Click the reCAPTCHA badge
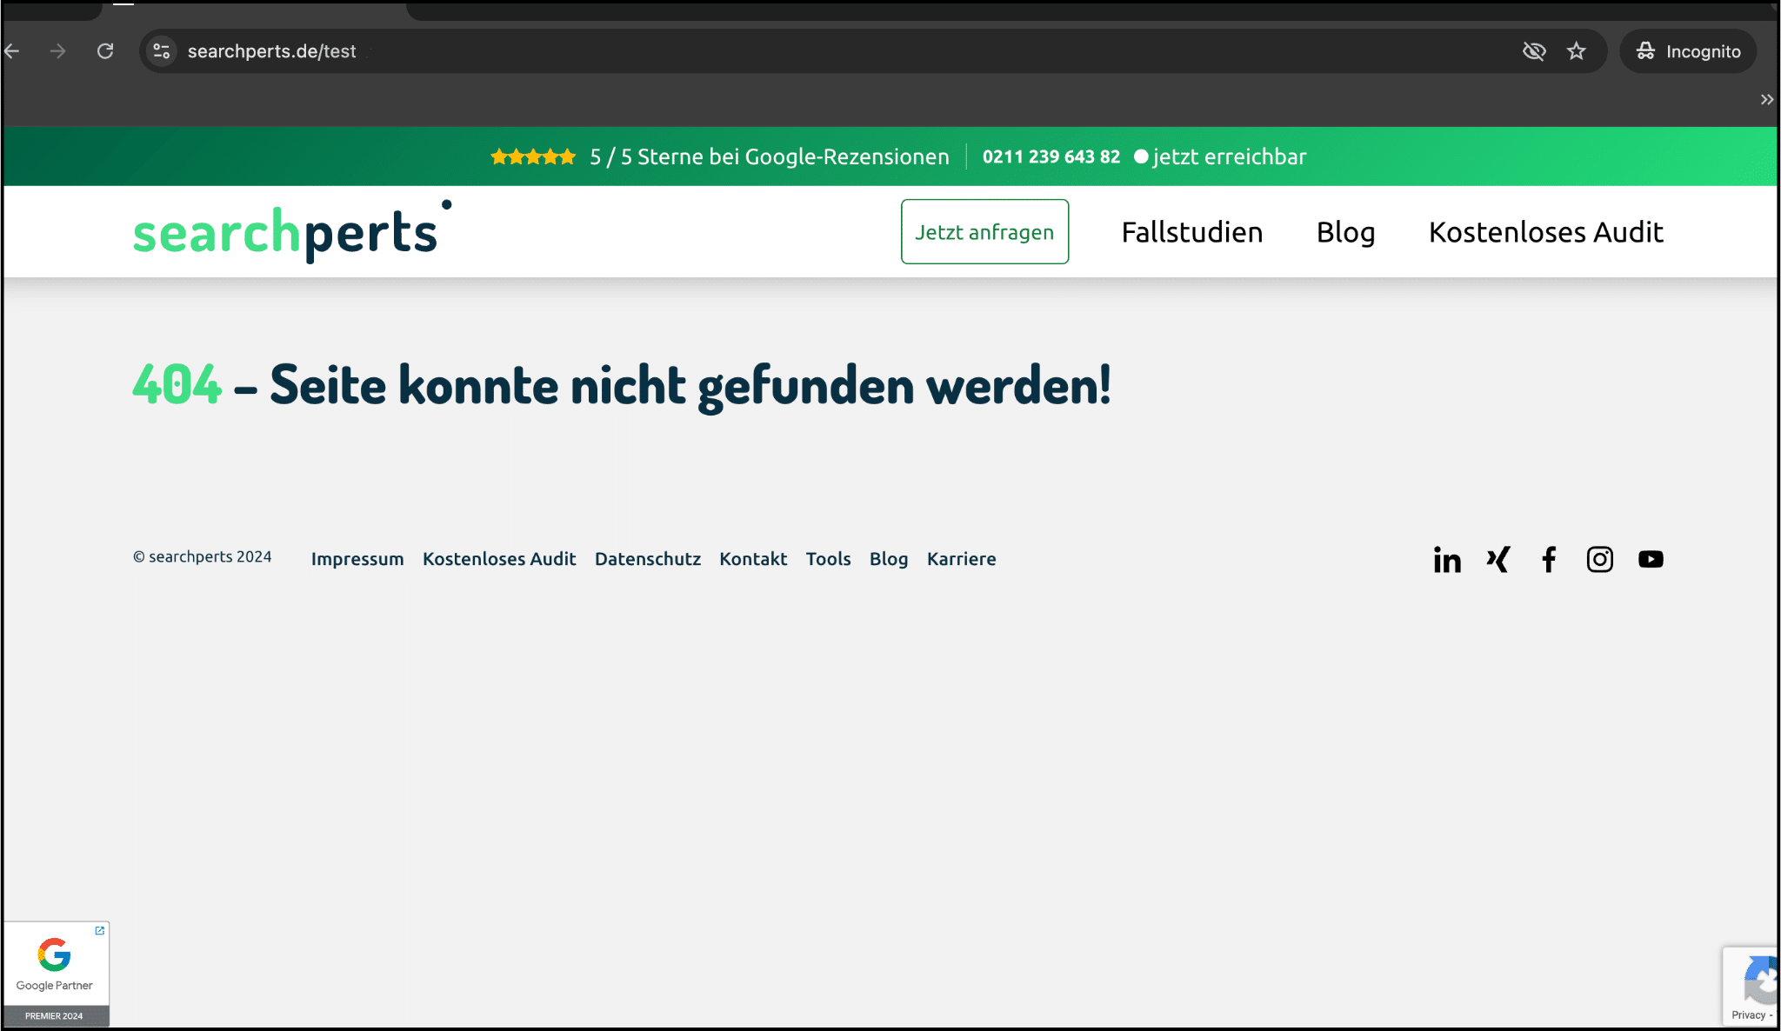This screenshot has height=1031, width=1781. pos(1751,986)
